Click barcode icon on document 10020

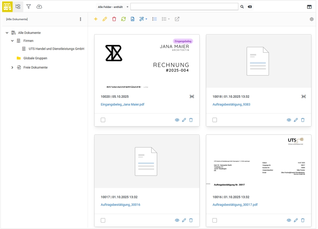pyautogui.click(x=192, y=97)
